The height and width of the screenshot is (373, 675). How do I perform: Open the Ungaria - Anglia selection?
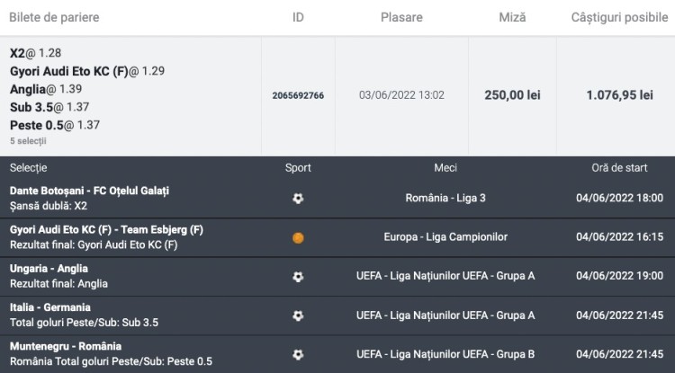point(49,269)
